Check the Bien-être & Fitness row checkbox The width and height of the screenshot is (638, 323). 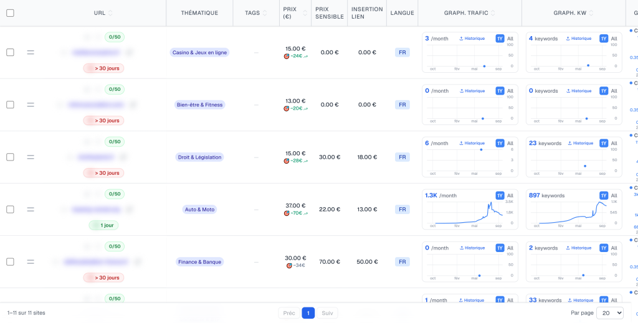[10, 105]
